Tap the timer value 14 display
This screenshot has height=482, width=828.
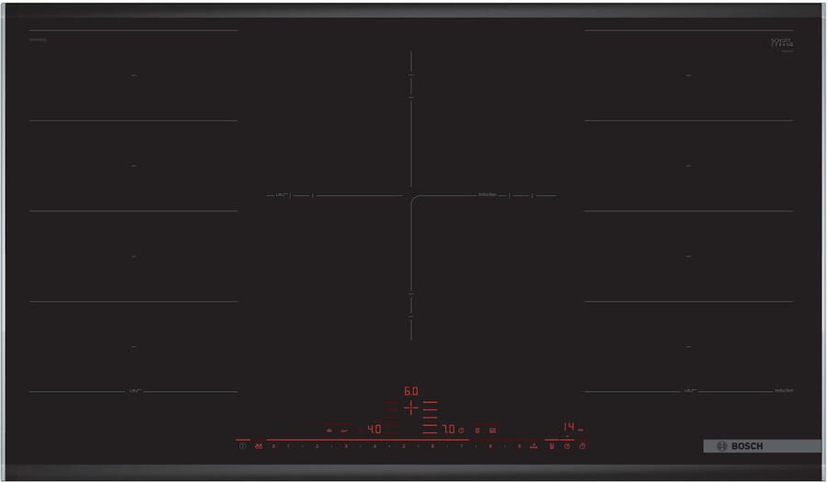(569, 427)
